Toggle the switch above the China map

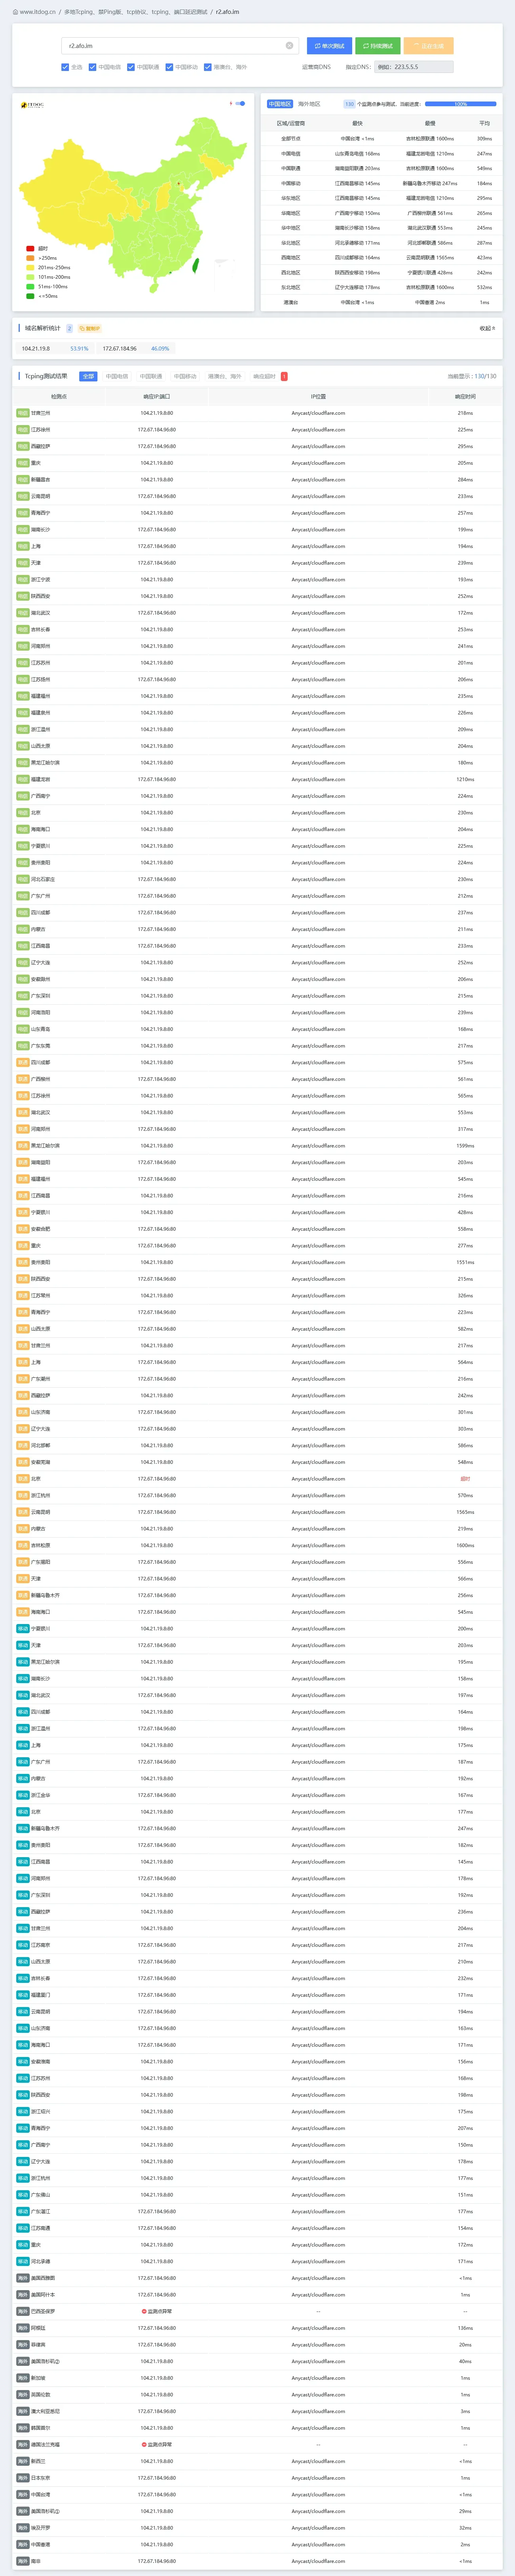(240, 103)
